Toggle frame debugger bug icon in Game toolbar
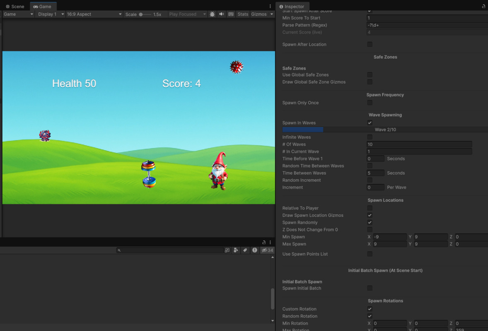Image resolution: width=488 pixels, height=331 pixels. point(212,14)
